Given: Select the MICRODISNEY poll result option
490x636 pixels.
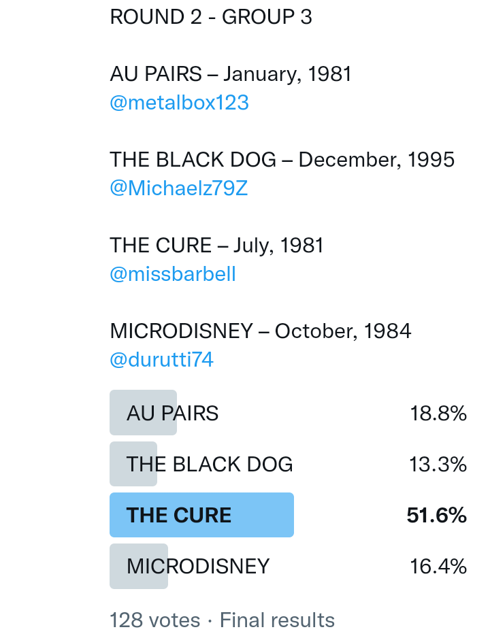Looking at the screenshot, I should (198, 567).
